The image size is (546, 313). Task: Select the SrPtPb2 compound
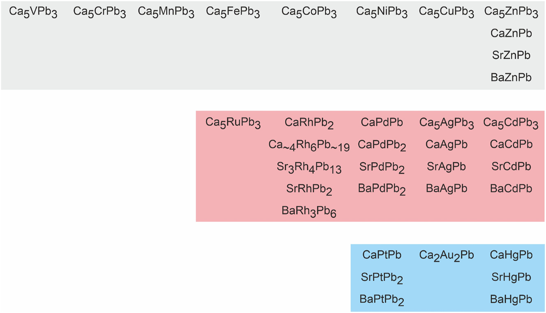point(382,278)
